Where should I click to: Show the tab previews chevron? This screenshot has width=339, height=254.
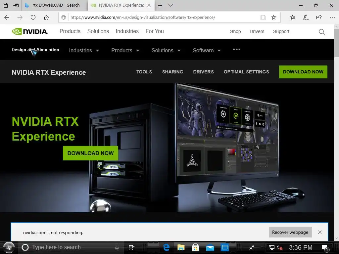click(170, 5)
